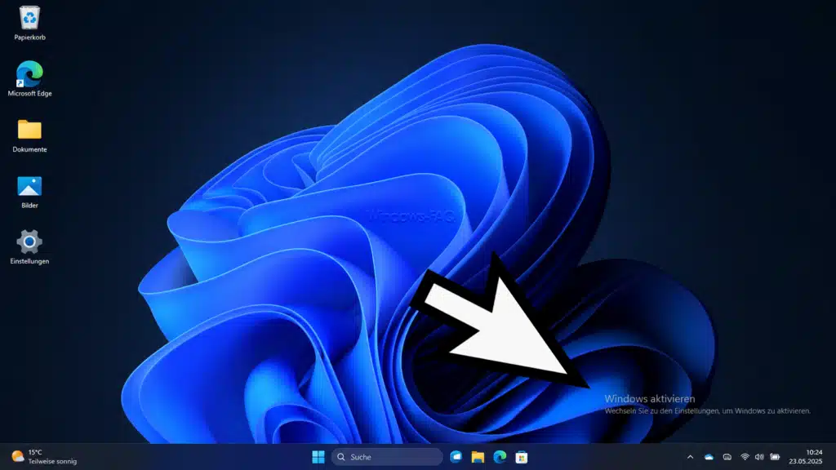Open the OneDrive cloud tray icon
Image resolution: width=836 pixels, height=470 pixels.
[x=709, y=457]
